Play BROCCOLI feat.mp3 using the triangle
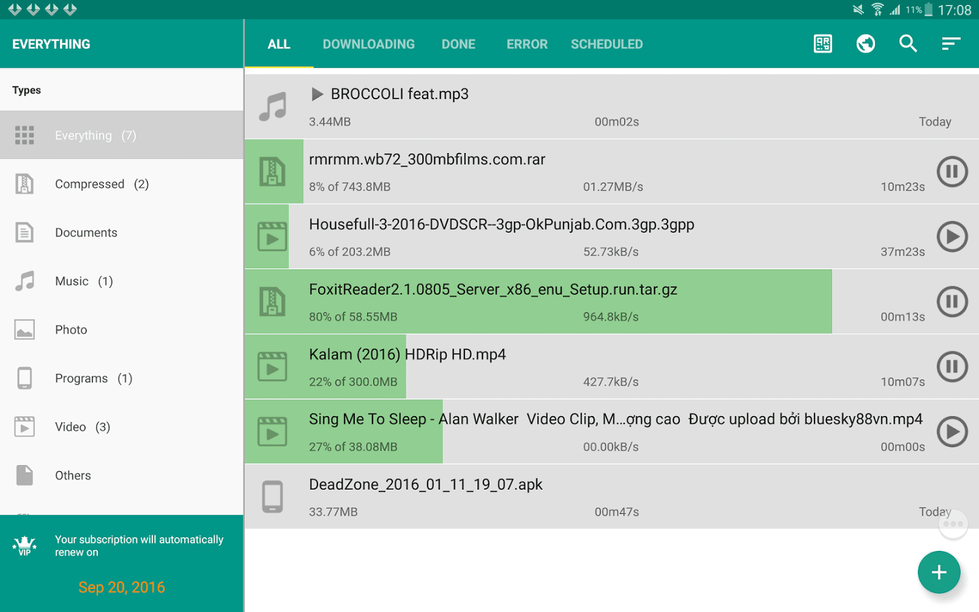Image resolution: width=979 pixels, height=612 pixels. point(317,94)
